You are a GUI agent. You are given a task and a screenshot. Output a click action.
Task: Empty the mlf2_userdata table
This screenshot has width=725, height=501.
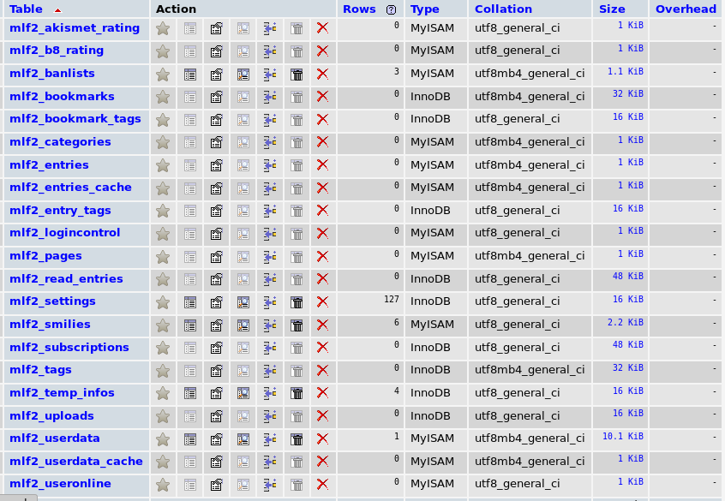[297, 438]
